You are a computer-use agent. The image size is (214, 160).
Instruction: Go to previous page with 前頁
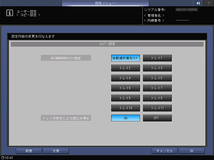(29, 151)
